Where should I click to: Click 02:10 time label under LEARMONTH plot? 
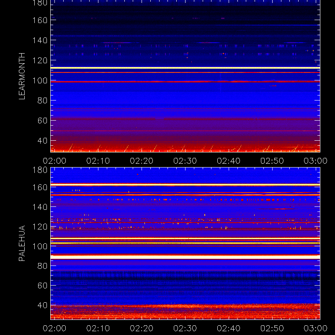pos(98,161)
